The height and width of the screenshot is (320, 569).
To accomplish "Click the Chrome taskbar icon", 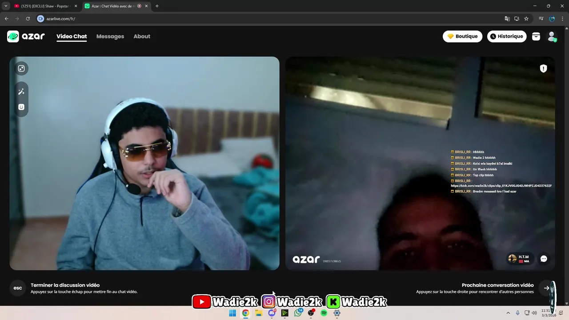I will [x=245, y=313].
